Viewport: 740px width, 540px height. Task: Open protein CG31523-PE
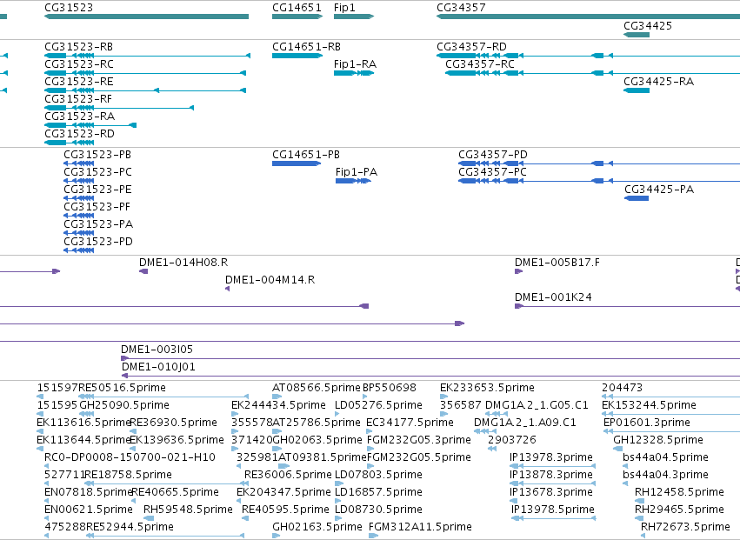(x=79, y=198)
